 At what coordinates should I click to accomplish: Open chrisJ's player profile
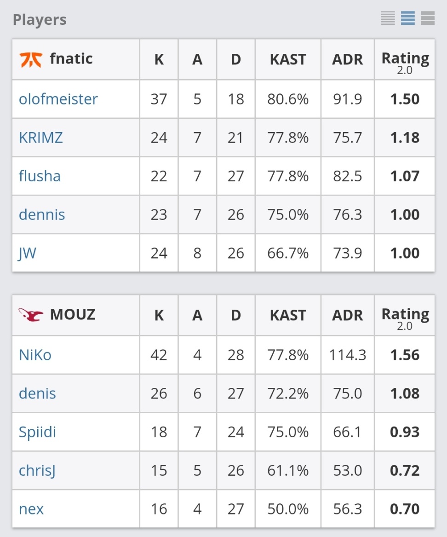pyautogui.click(x=37, y=471)
